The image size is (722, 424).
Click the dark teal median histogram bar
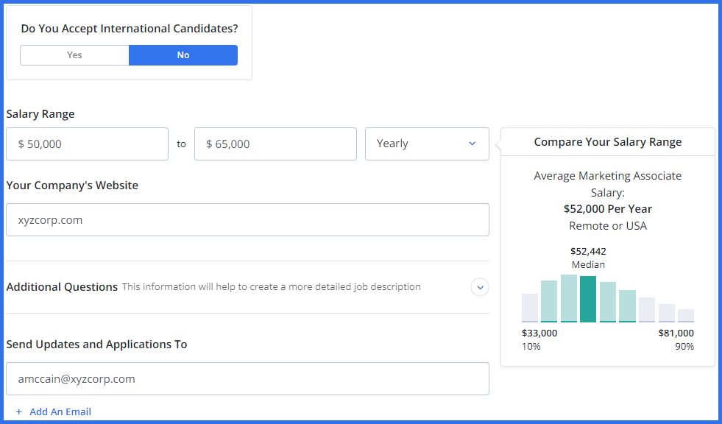pyautogui.click(x=587, y=299)
